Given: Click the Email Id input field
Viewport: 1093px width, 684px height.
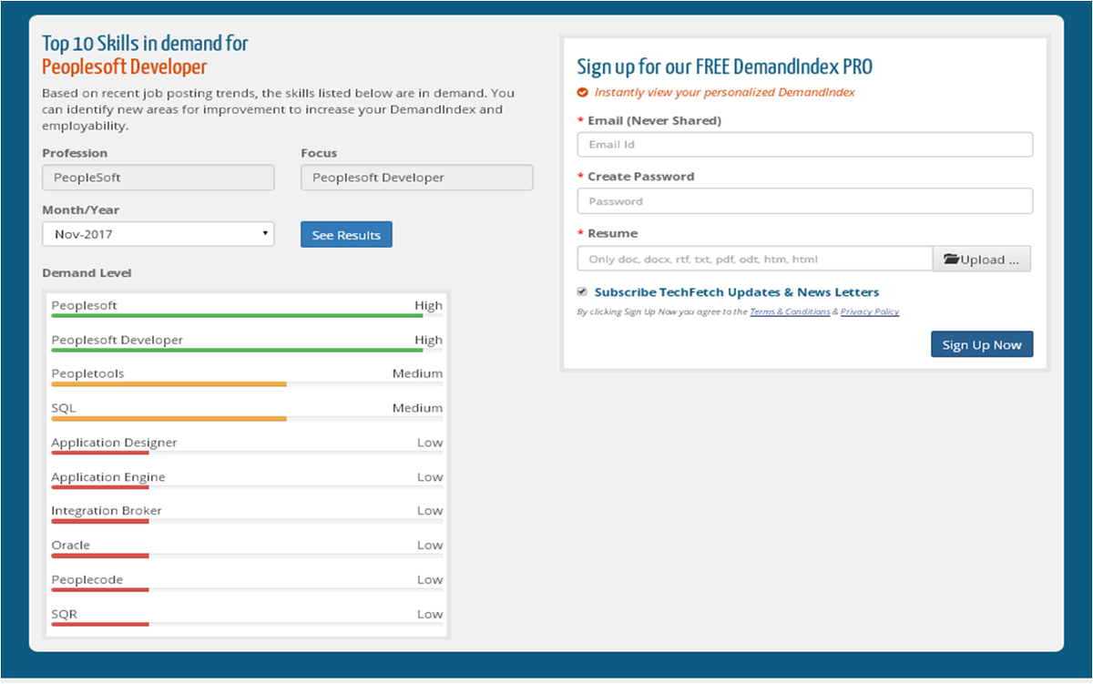Looking at the screenshot, I should coord(805,145).
